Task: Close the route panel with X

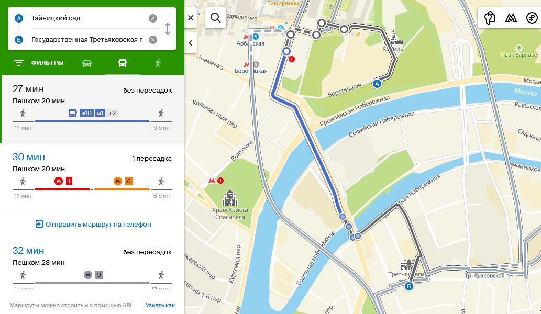Action: click(191, 18)
